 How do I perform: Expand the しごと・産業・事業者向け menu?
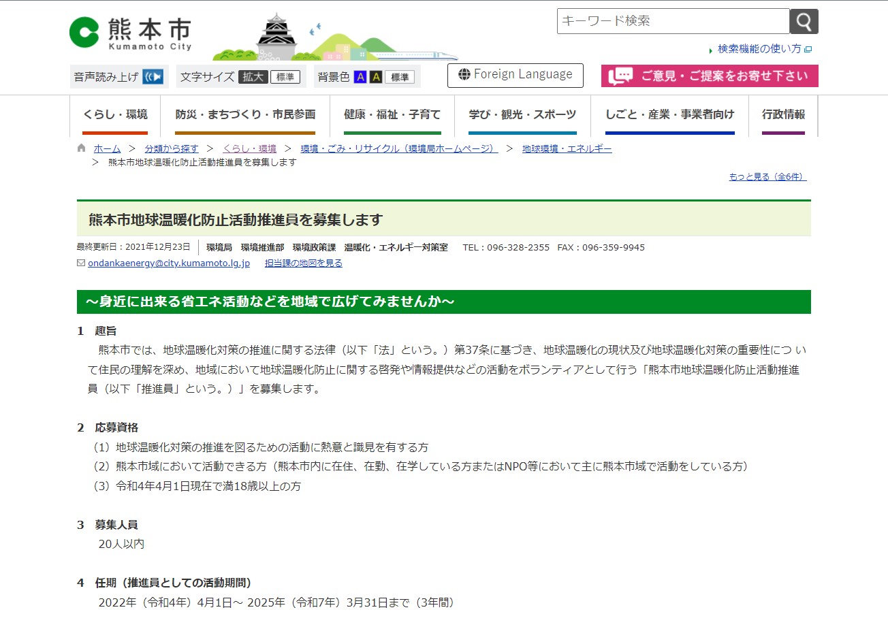669,115
